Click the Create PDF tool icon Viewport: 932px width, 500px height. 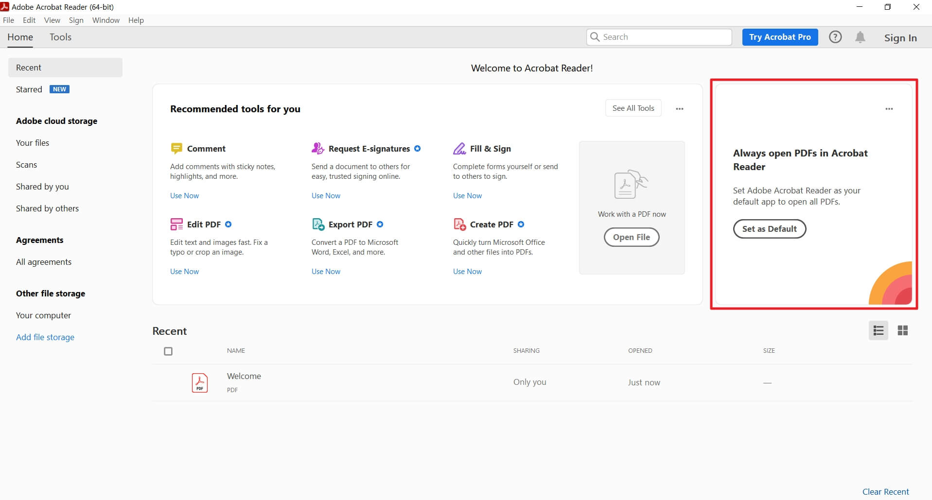tap(459, 224)
